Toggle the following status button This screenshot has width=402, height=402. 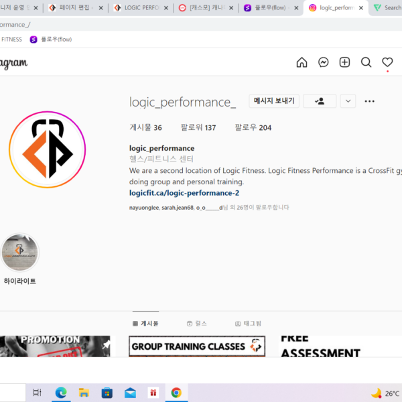(x=320, y=101)
